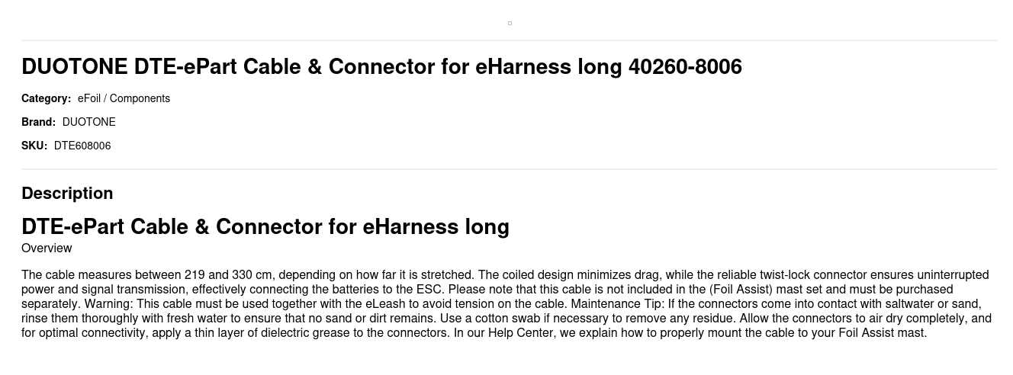Image resolution: width=1013 pixels, height=375 pixels.
Task: Click the "Warning:" text in the description
Action: pos(108,304)
